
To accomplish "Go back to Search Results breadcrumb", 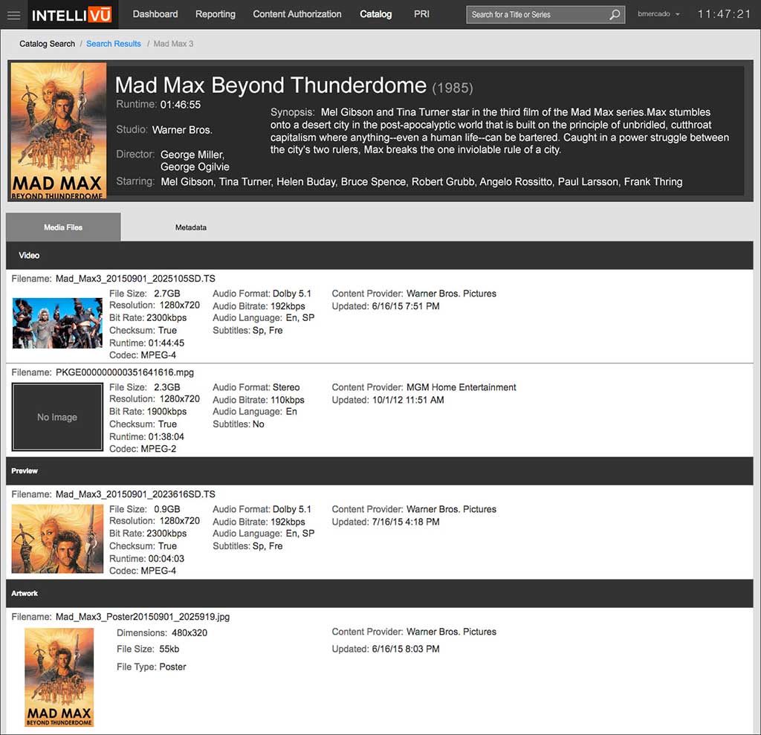I will pyautogui.click(x=113, y=44).
